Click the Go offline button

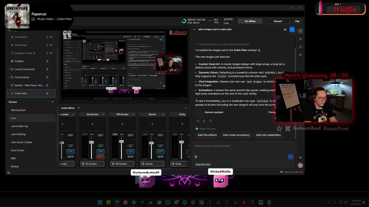[x=250, y=21]
